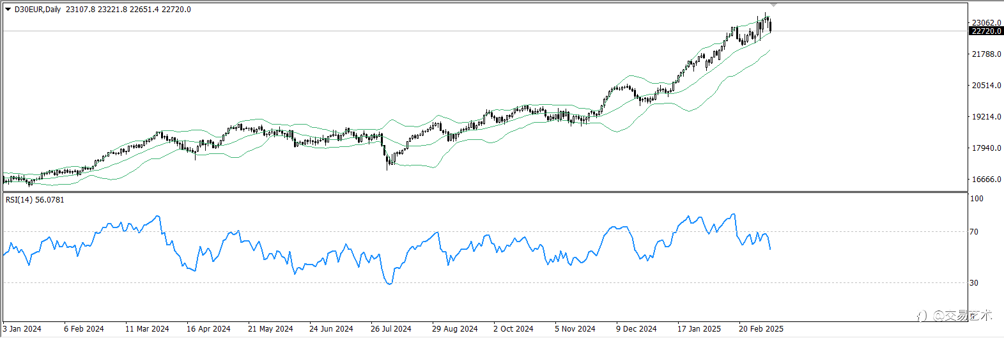Click RSI scale level 70
This screenshot has width=1004, height=338.
point(975,232)
